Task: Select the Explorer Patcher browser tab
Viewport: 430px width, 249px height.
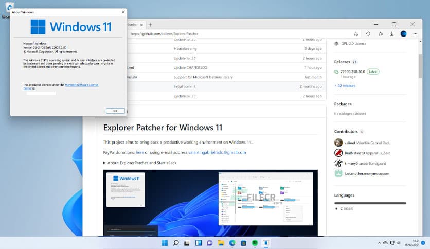Action: pos(133,25)
